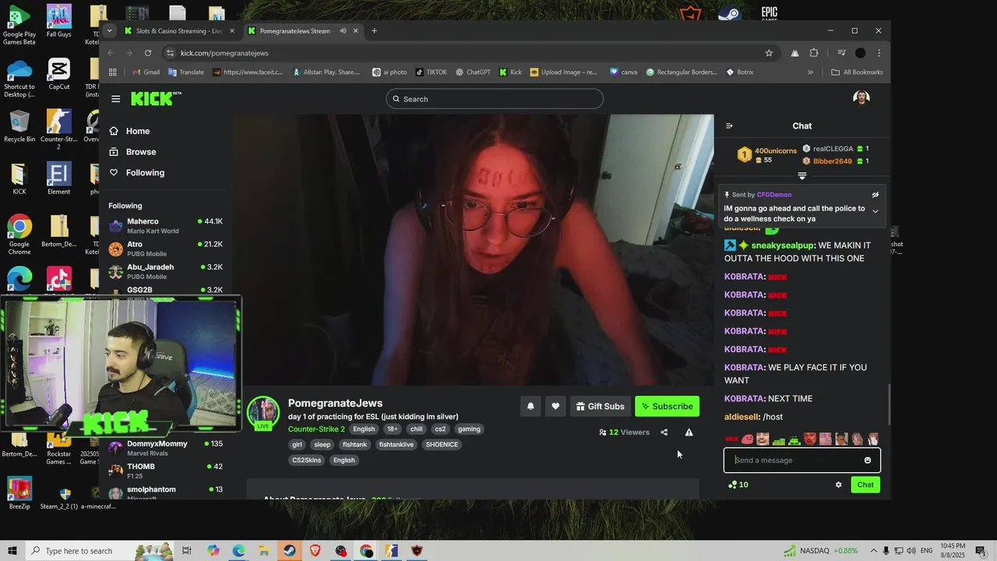Open Atro channel in Following list

point(166,249)
